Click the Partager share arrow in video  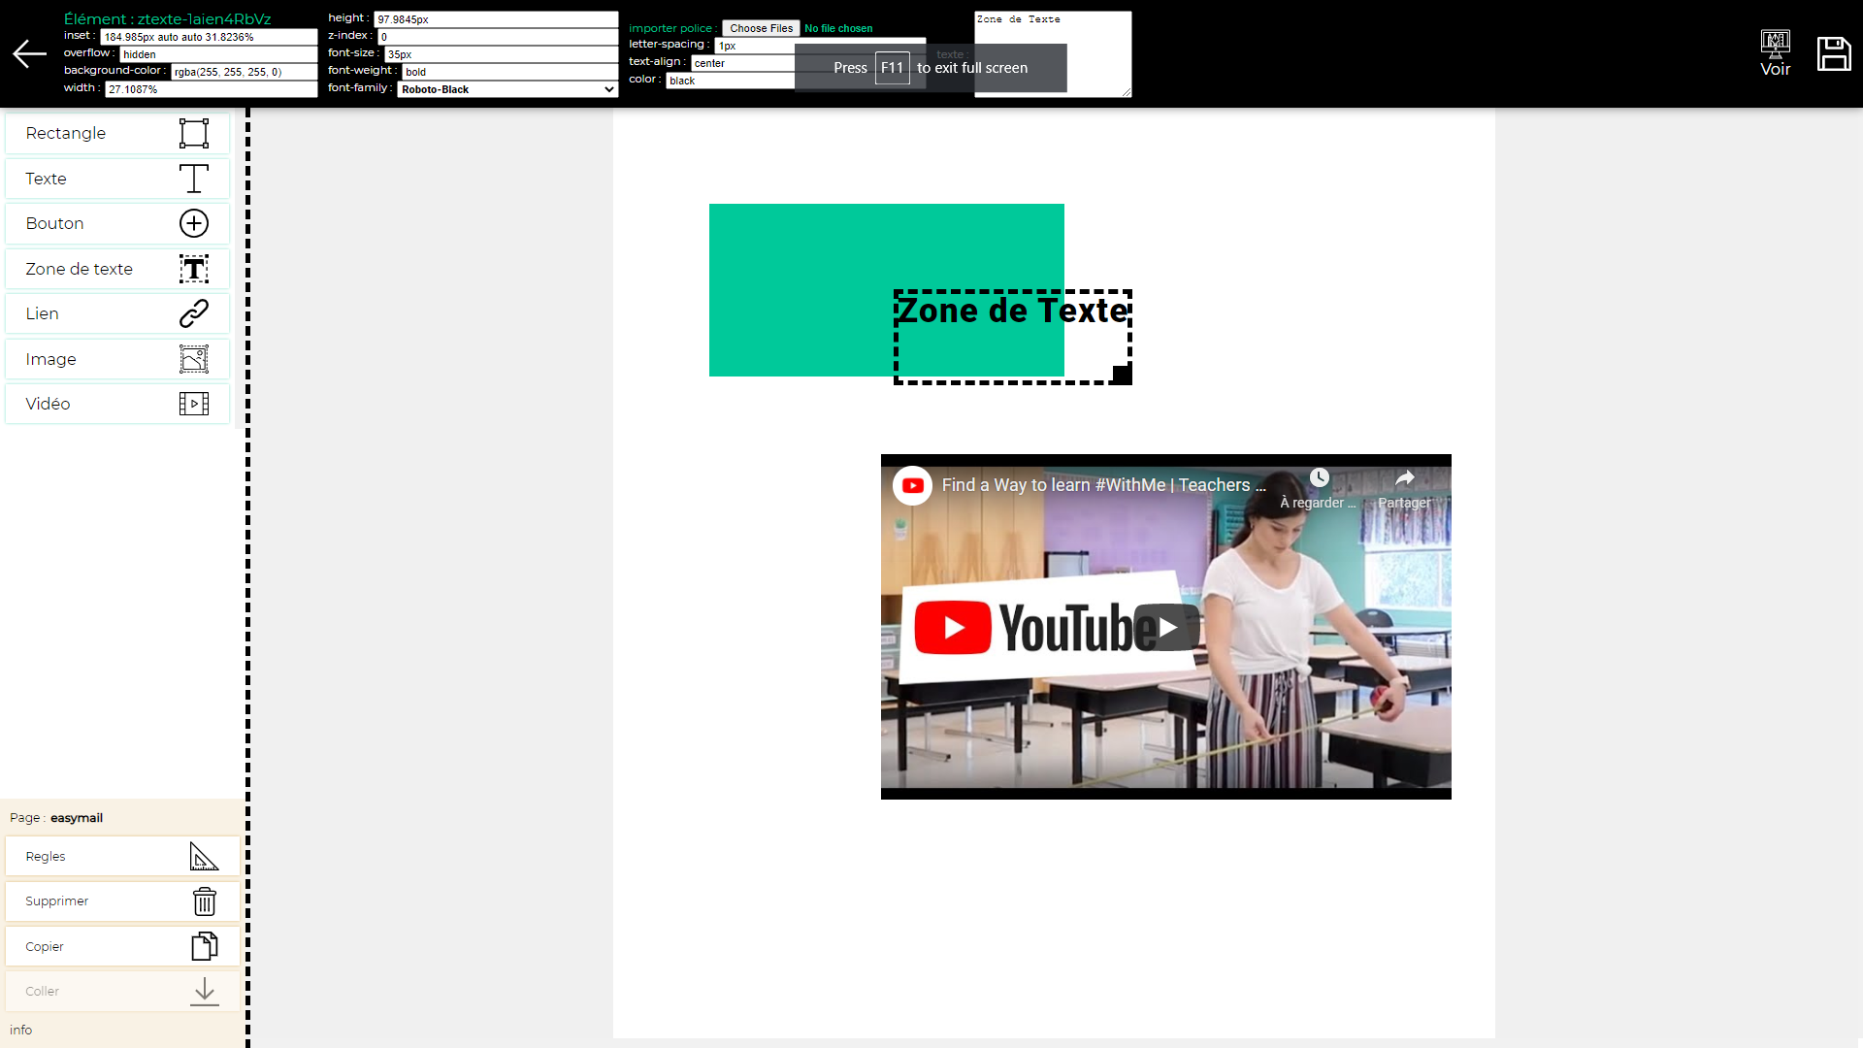tap(1404, 477)
